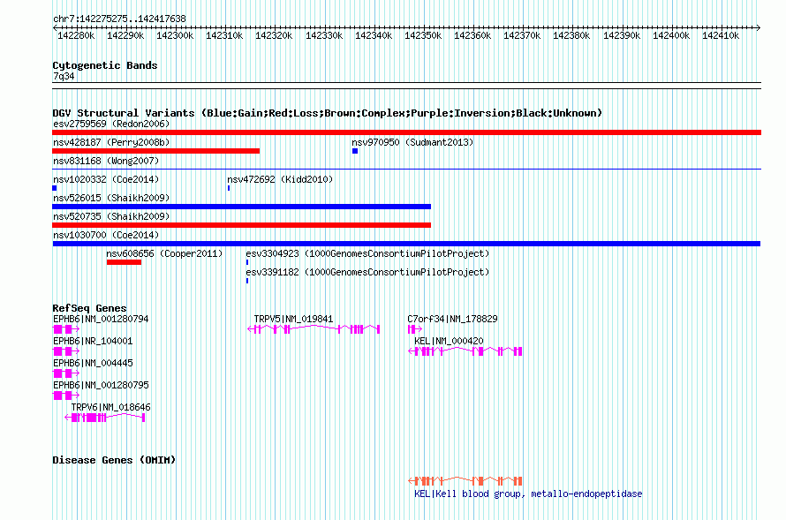The width and height of the screenshot is (786, 520).
Task: Click nsv1030700 (Coe2014) blue gain bar
Action: (x=406, y=244)
